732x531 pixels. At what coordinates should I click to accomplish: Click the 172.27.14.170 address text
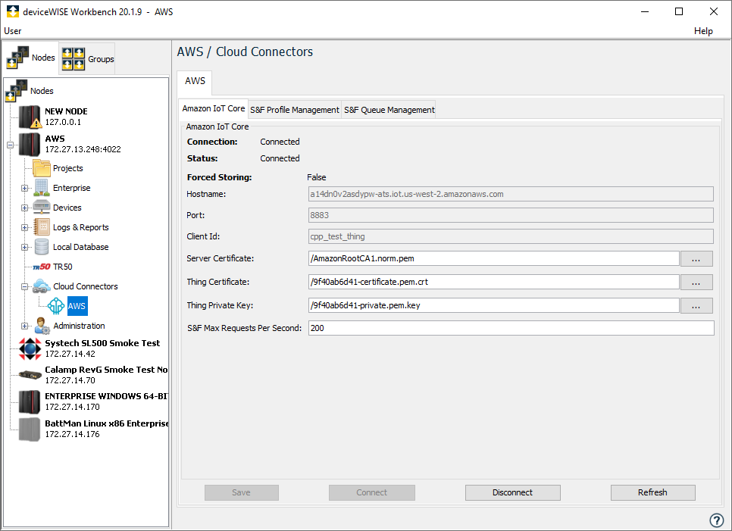72,407
